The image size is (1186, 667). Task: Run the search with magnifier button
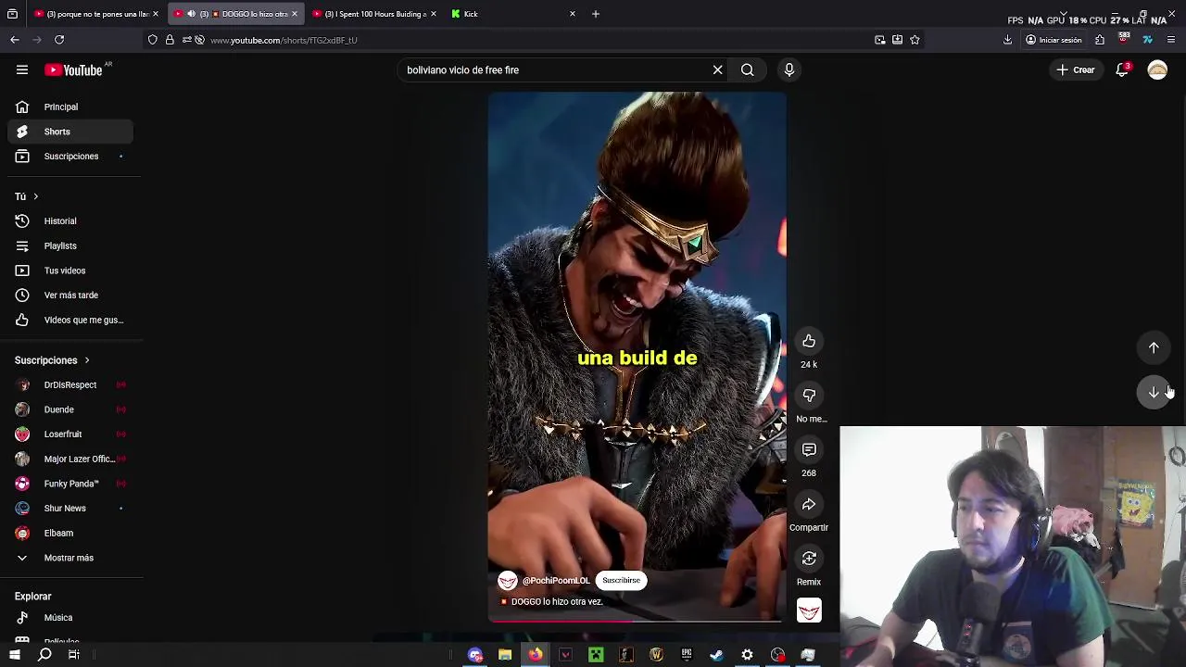coord(747,69)
